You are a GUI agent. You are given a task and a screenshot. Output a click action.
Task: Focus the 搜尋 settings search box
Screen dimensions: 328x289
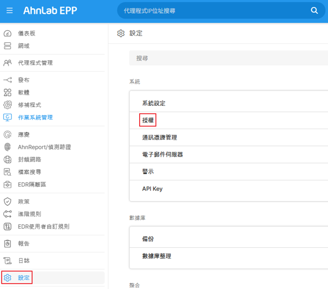(229, 58)
